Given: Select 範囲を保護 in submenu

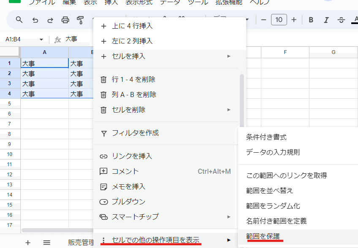Looking at the screenshot, I should coord(298,236).
